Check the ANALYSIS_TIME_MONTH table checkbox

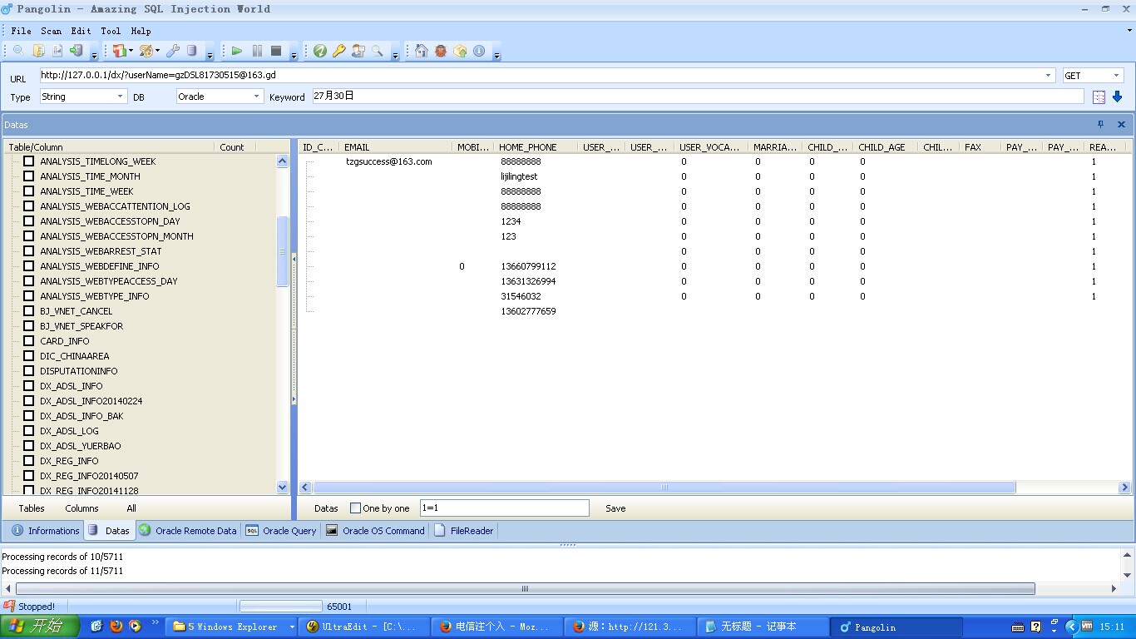point(28,176)
